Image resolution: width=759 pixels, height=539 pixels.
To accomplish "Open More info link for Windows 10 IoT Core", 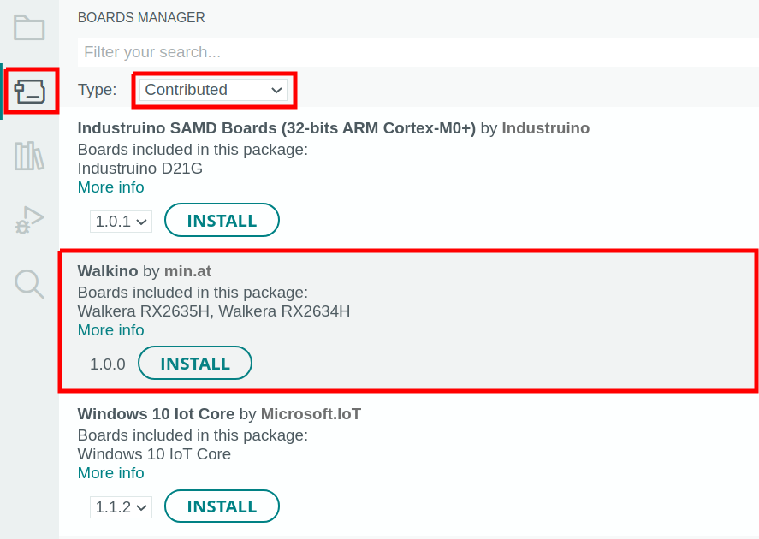I will [111, 473].
